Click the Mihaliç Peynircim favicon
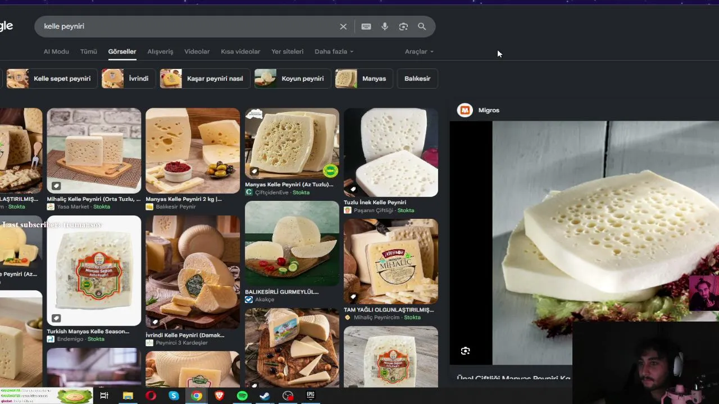The image size is (719, 404). pos(347,318)
